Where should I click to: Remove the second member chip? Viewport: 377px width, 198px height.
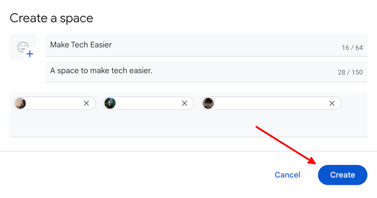pos(184,103)
